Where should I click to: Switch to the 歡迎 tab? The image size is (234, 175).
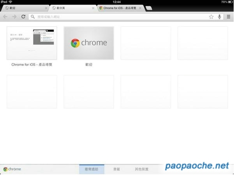[25, 8]
